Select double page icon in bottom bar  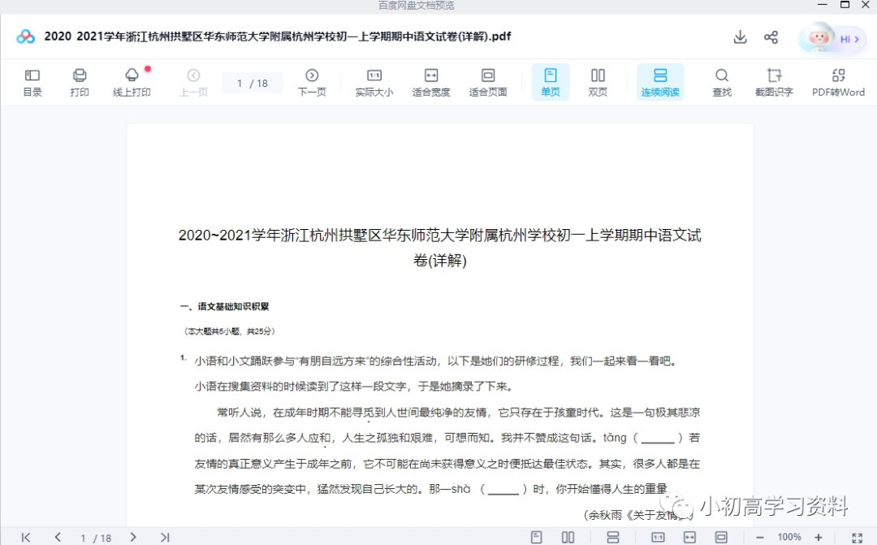coord(568,537)
